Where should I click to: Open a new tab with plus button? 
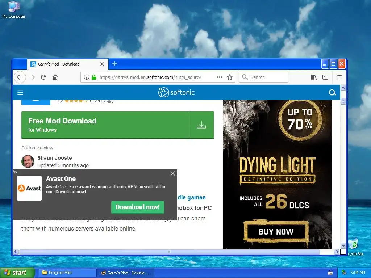114,64
